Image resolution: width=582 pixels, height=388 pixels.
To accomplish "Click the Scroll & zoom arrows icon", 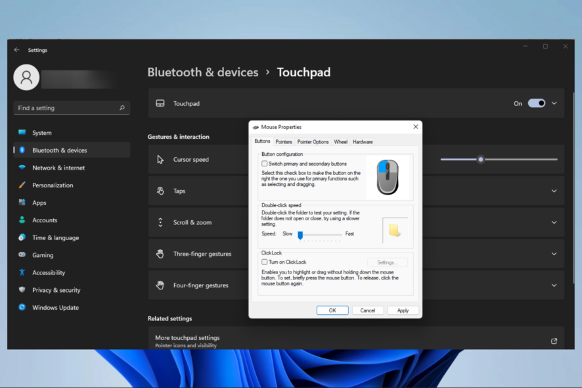I will coord(160,222).
